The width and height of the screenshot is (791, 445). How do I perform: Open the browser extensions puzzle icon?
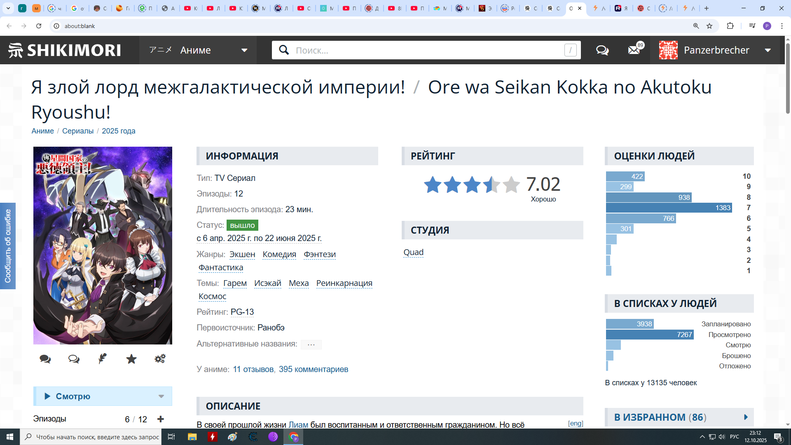pos(730,26)
